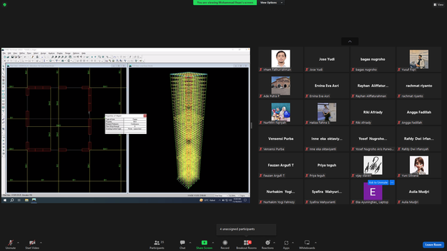Click the Plan View window title bar
Viewport: 447px width, 251px height.
66,66
